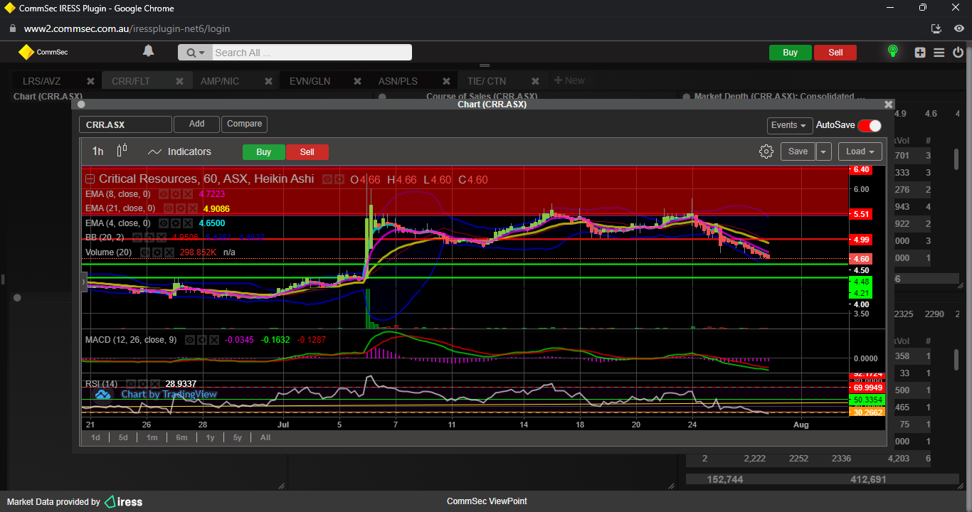Click the candlestick chart style icon
This screenshot has height=512, width=972.
click(122, 150)
